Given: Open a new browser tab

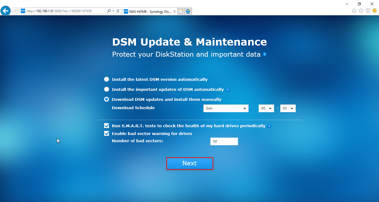Looking at the screenshot, I should (x=181, y=11).
